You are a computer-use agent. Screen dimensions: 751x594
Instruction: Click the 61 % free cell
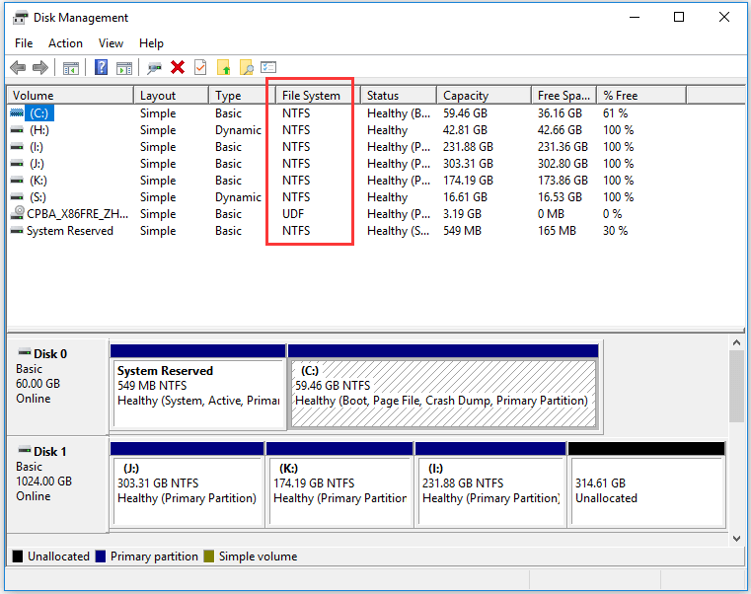616,113
